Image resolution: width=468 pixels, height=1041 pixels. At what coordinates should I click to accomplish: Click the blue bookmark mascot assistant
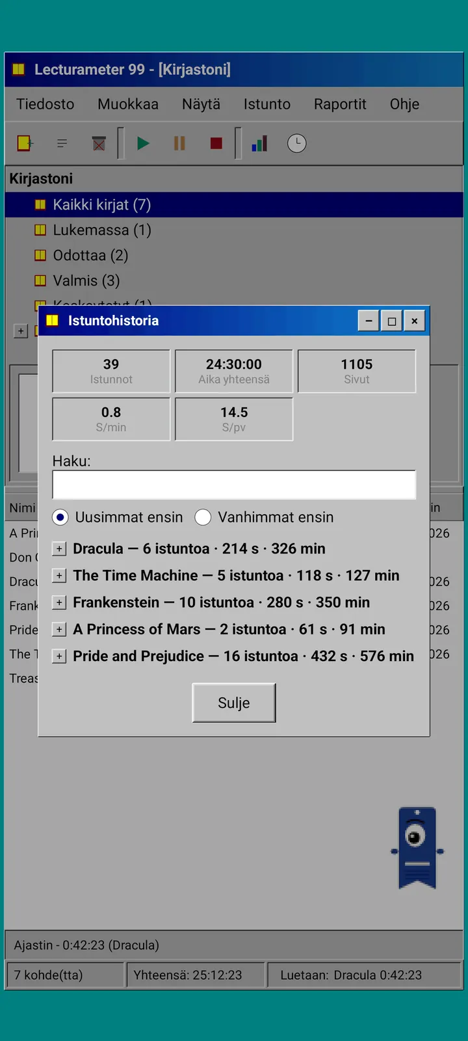[417, 848]
